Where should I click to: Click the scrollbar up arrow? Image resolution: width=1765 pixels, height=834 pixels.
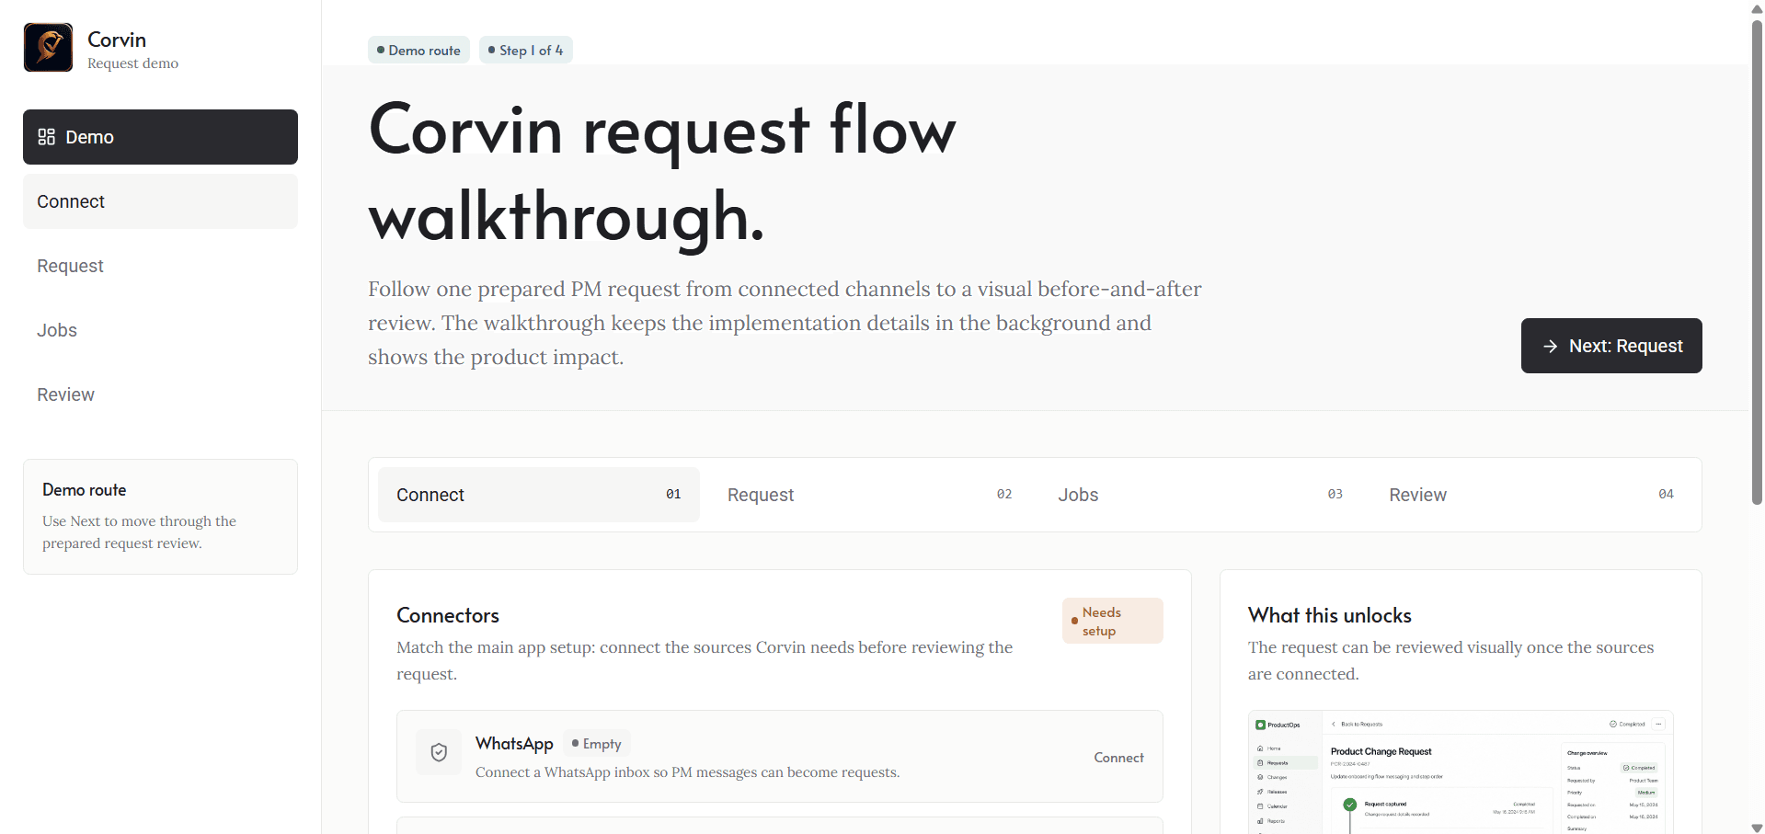pyautogui.click(x=1757, y=8)
